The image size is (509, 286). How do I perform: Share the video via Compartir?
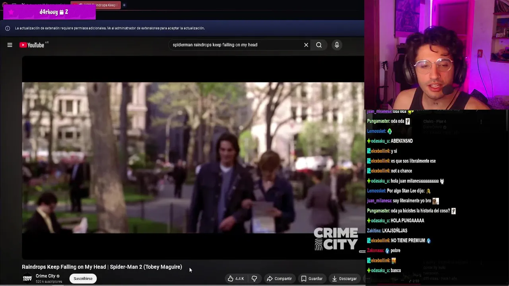click(x=279, y=278)
